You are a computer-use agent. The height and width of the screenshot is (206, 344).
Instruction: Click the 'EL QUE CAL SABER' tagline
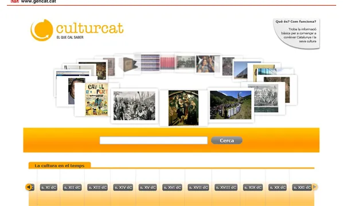[70, 37]
